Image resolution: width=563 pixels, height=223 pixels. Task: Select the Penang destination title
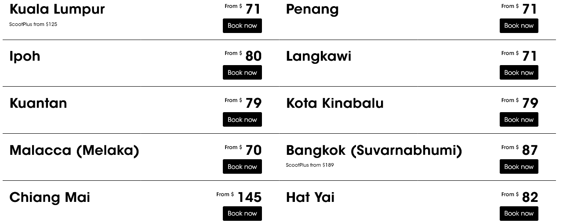click(312, 9)
